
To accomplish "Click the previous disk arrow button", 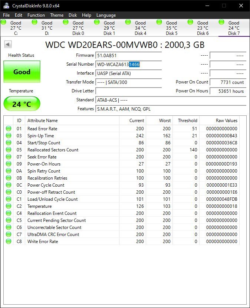I will click(x=8, y=45).
